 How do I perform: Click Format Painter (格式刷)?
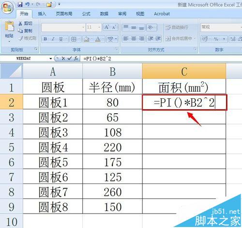tap(27, 38)
